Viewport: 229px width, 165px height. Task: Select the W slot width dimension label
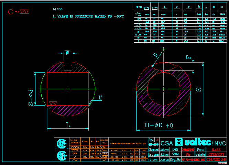67,53
